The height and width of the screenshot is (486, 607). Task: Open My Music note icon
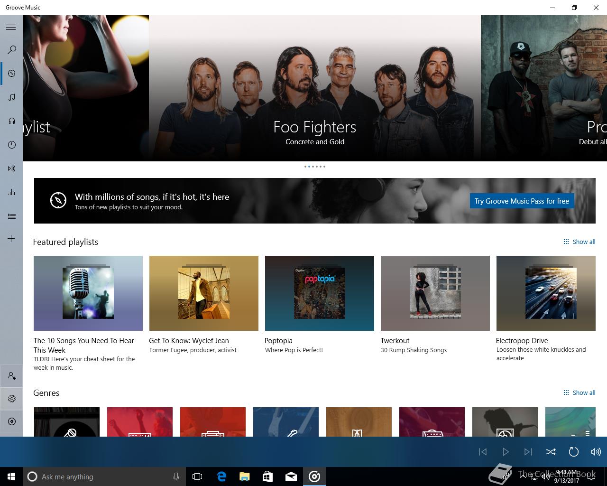[11, 97]
